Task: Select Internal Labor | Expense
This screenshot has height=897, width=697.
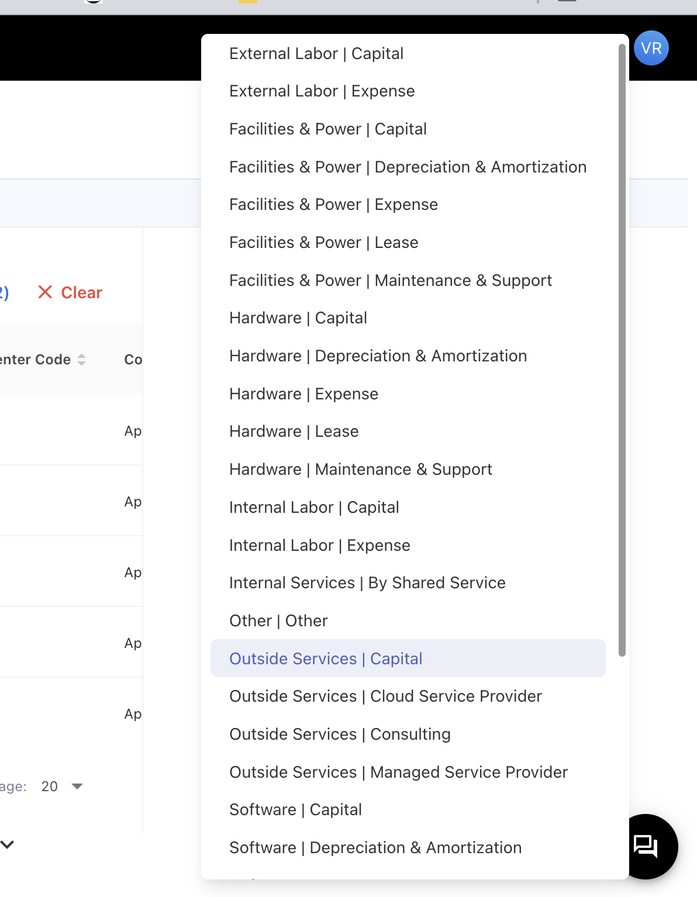Action: tap(319, 546)
